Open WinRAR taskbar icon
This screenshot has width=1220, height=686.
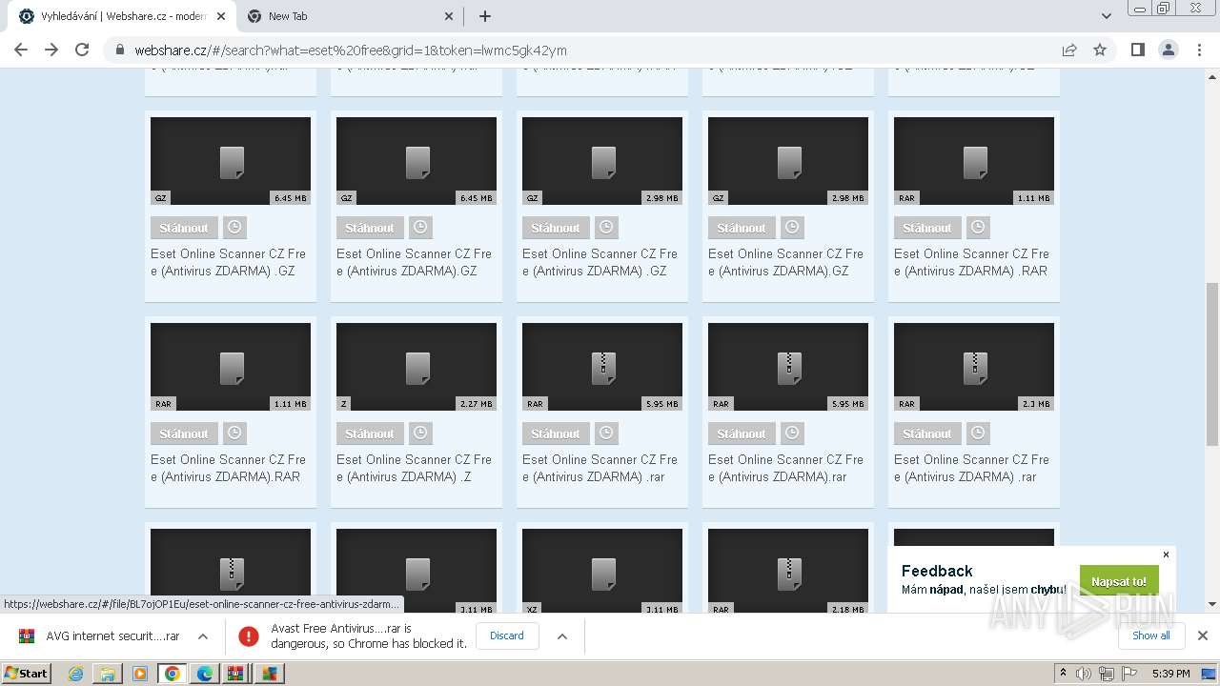pyautogui.click(x=235, y=674)
